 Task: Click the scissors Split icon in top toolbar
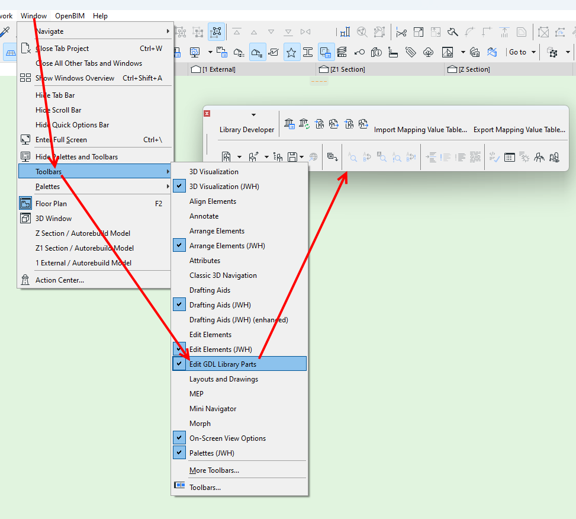[x=401, y=33]
